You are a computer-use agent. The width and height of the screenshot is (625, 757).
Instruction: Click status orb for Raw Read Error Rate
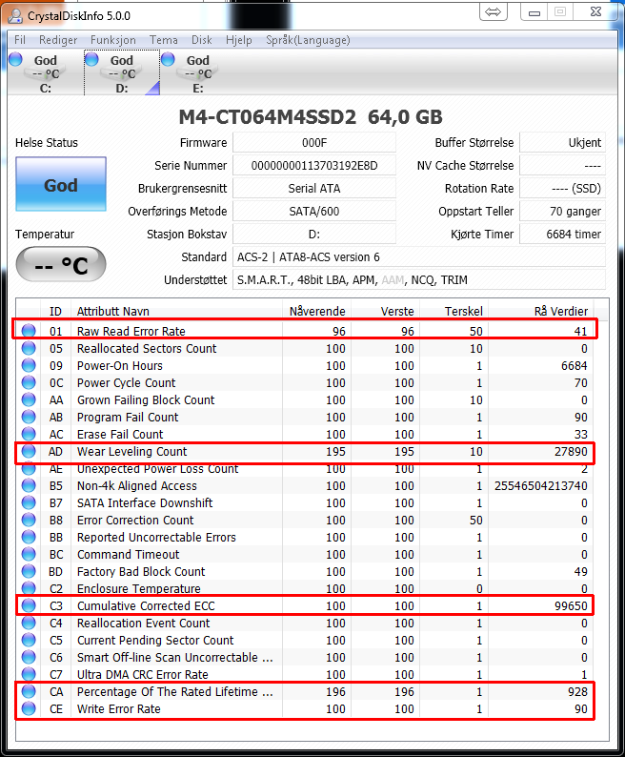pos(29,331)
